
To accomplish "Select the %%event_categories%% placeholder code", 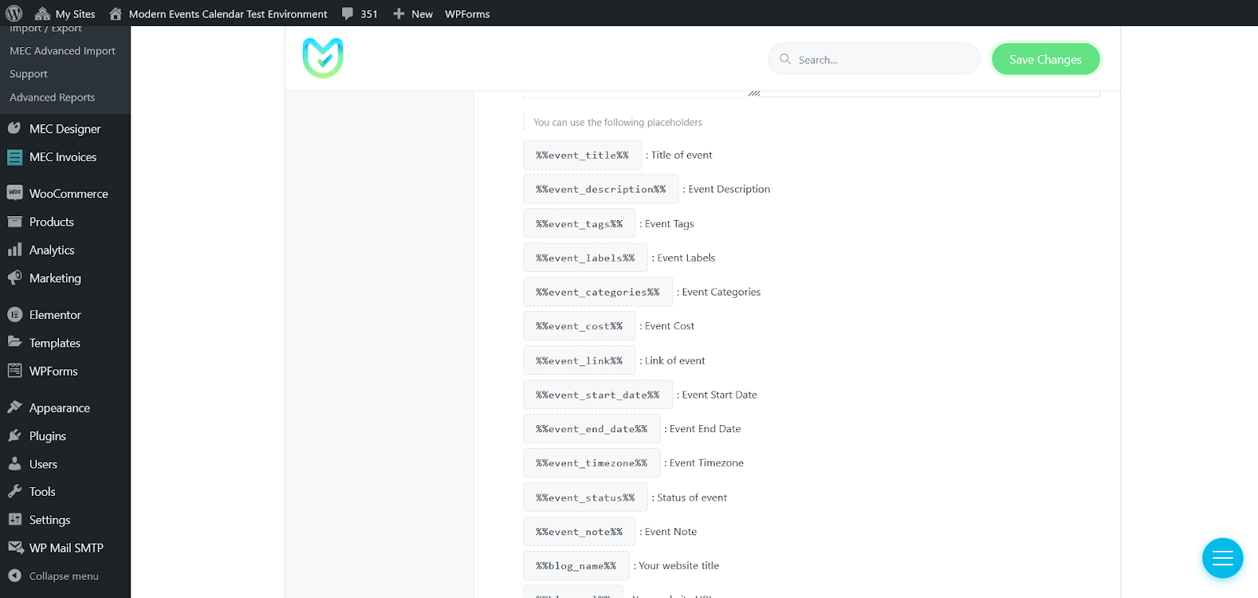I will tap(598, 292).
